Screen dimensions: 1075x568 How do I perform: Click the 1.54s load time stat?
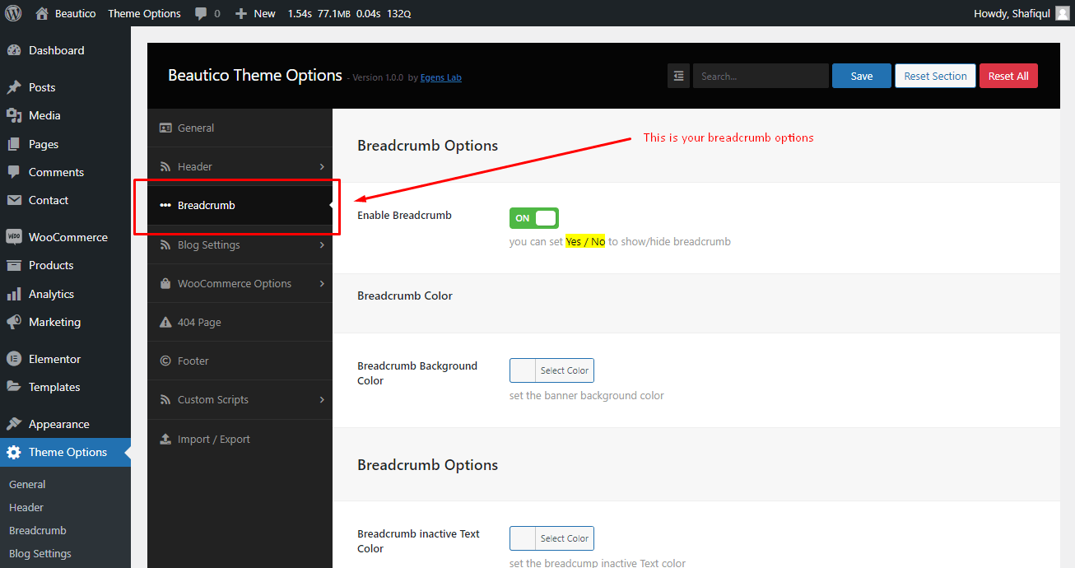point(300,13)
